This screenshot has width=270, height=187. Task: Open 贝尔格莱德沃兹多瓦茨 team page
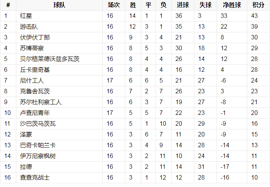click(x=50, y=59)
